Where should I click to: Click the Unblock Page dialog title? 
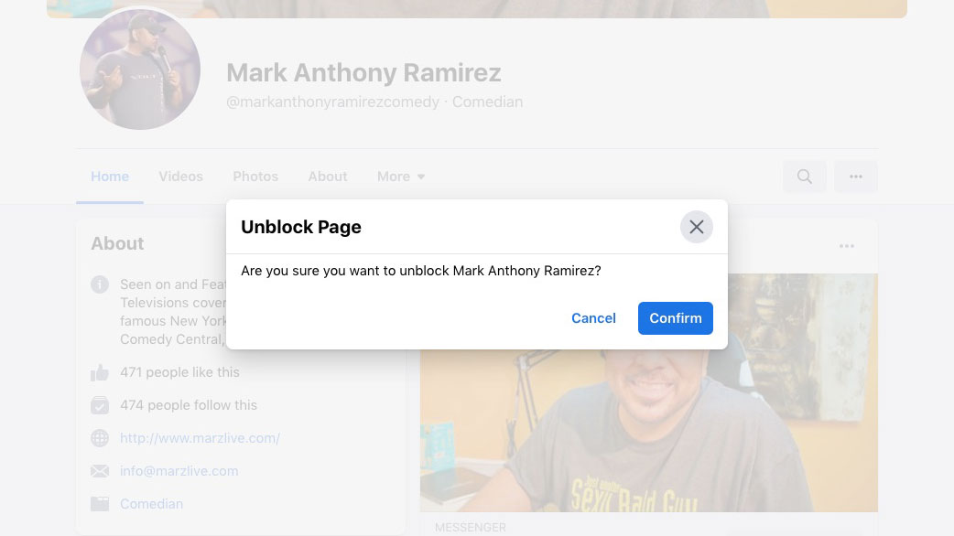[x=301, y=227]
